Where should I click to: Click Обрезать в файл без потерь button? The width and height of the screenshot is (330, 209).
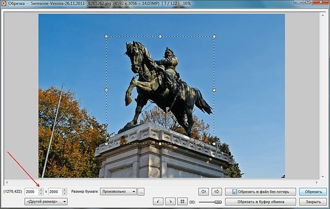[x=260, y=191]
